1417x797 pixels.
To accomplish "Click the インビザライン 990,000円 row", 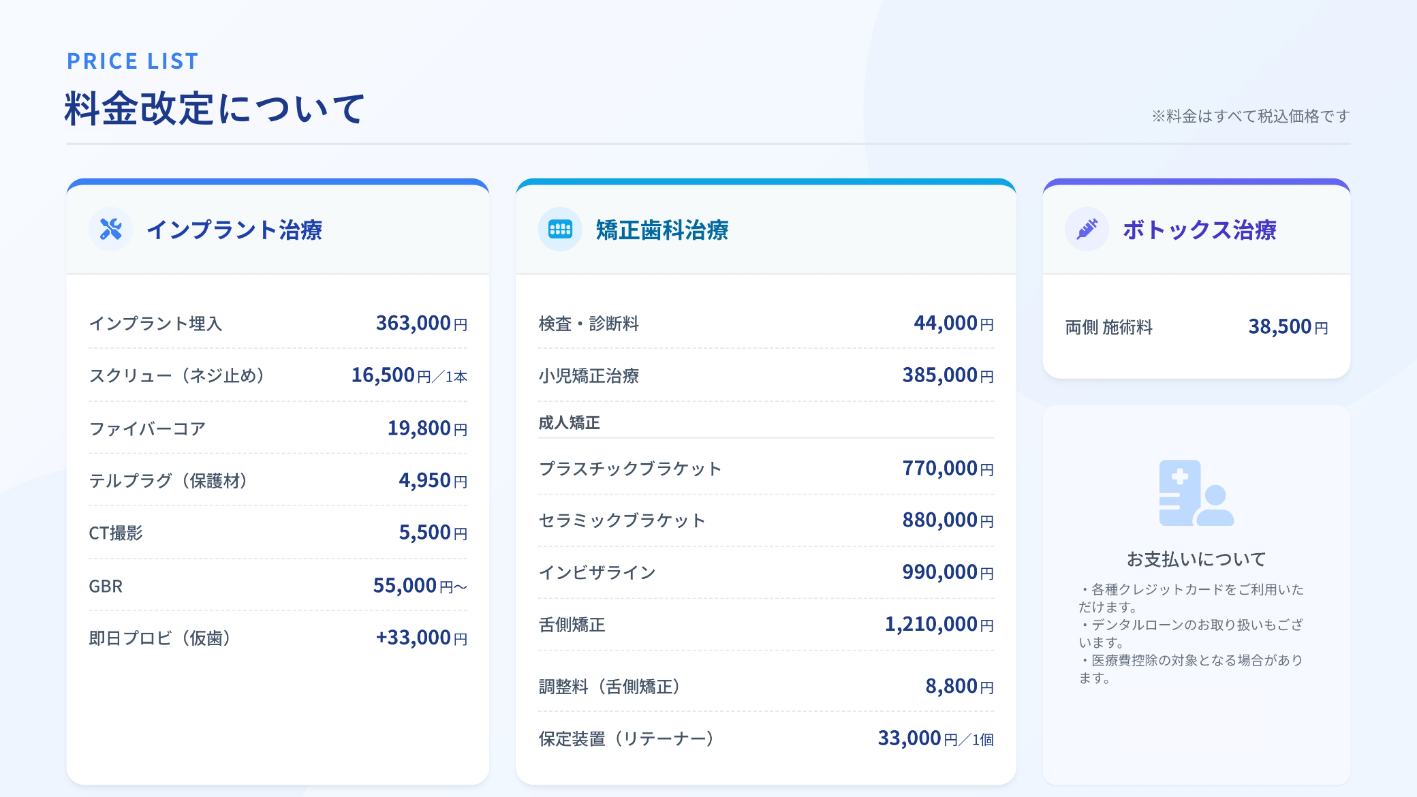I will point(766,573).
